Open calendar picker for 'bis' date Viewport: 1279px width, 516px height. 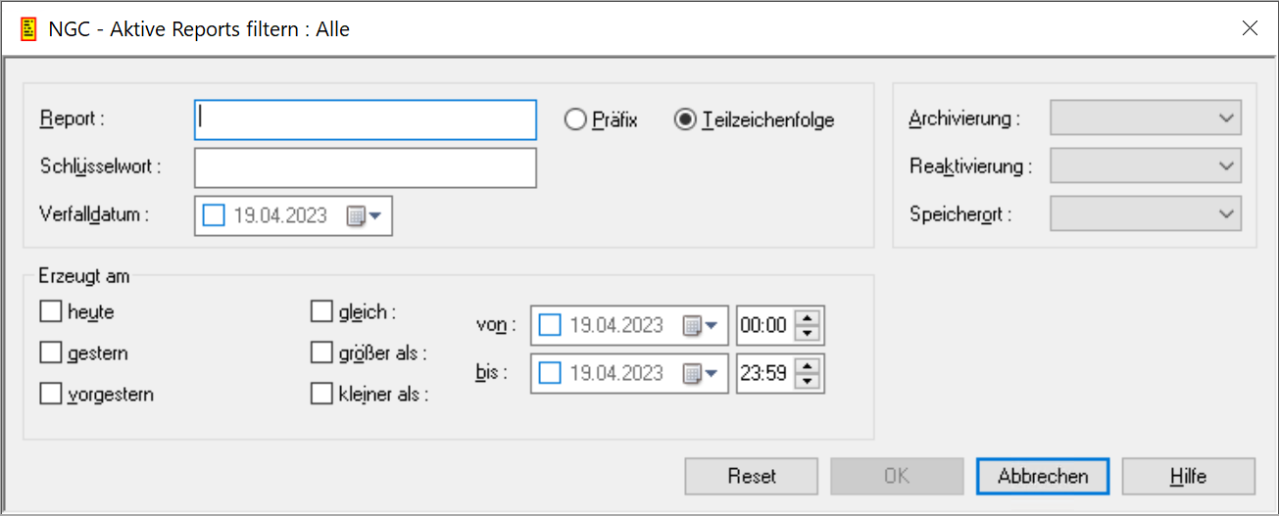click(x=700, y=373)
